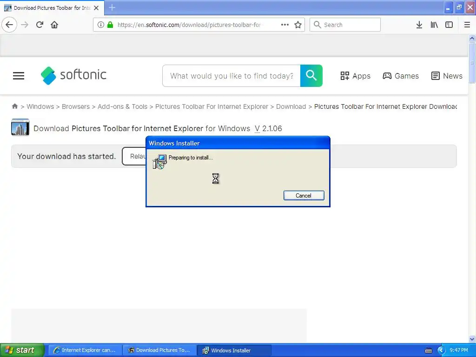Screen dimensions: 476x357
Task: Click 'Your download has started.' text
Action: tap(66, 156)
